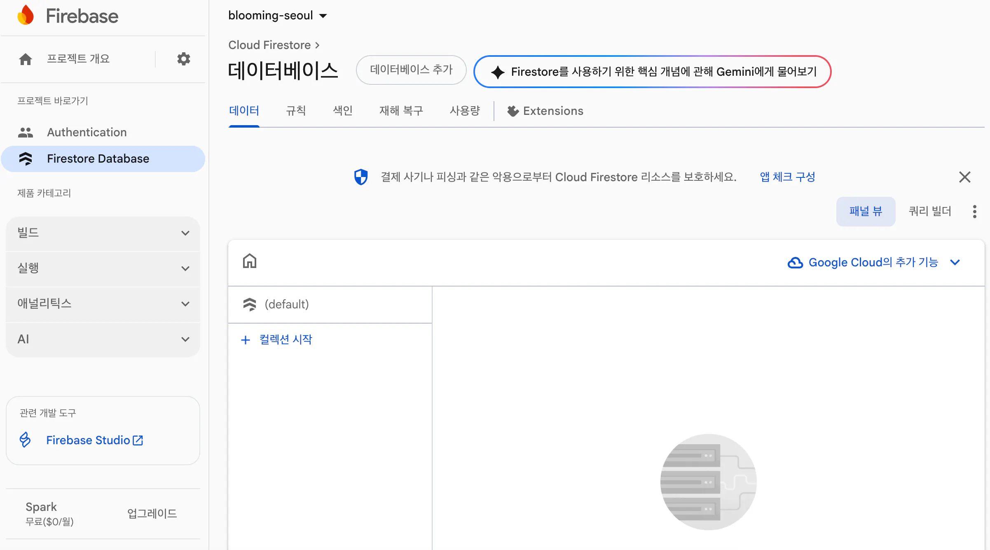Image resolution: width=990 pixels, height=550 pixels.
Task: Click the Firebase flame logo
Action: pyautogui.click(x=26, y=16)
